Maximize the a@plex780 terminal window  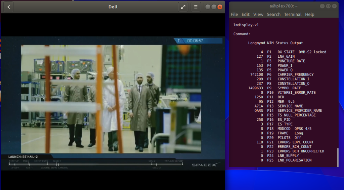(329, 5)
